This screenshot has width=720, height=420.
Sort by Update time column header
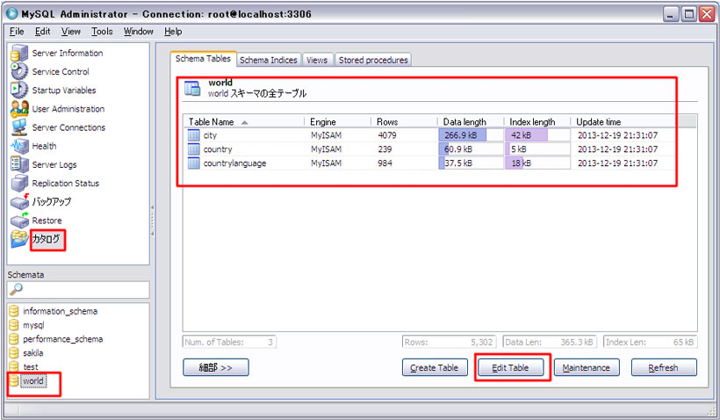point(623,122)
